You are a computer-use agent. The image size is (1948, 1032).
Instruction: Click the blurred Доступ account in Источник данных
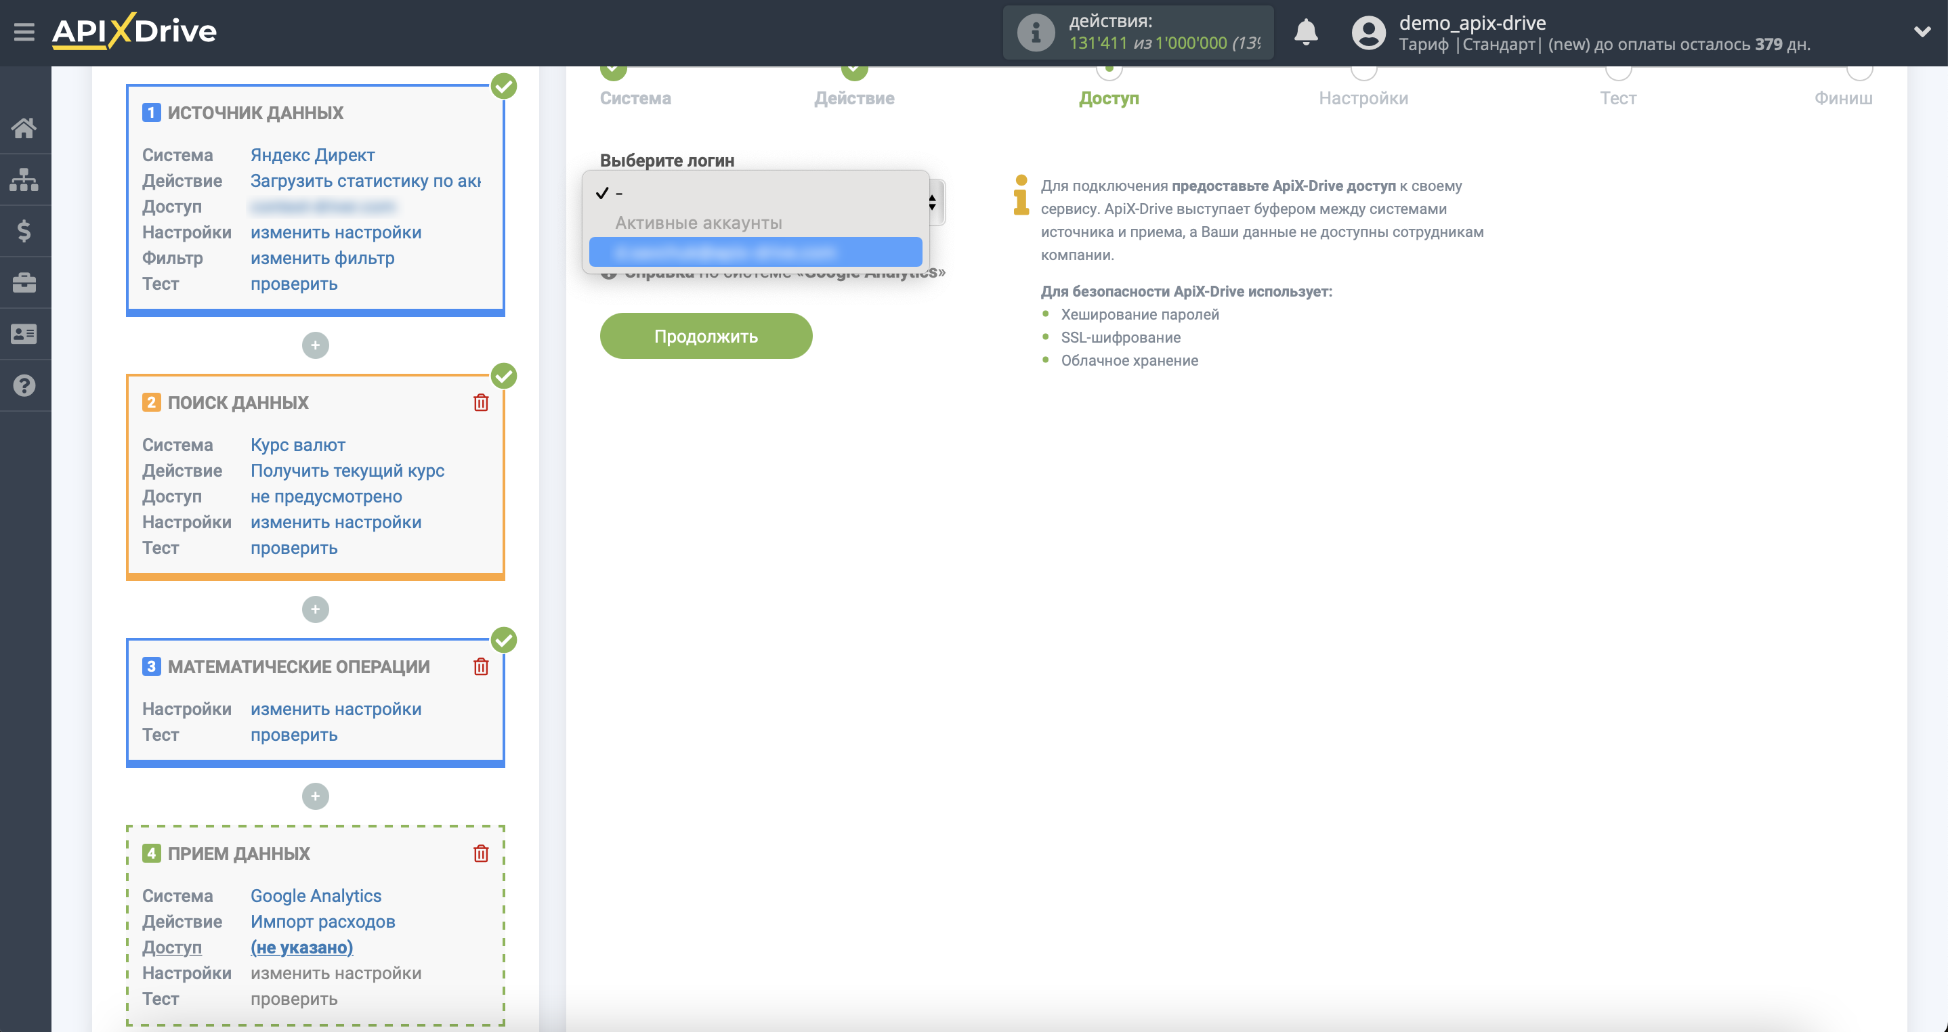(x=323, y=207)
